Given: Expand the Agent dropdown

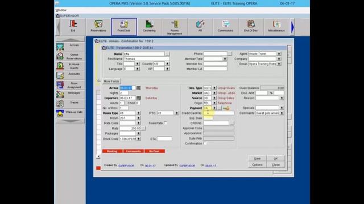Looking at the screenshot, I should click(x=279, y=54).
